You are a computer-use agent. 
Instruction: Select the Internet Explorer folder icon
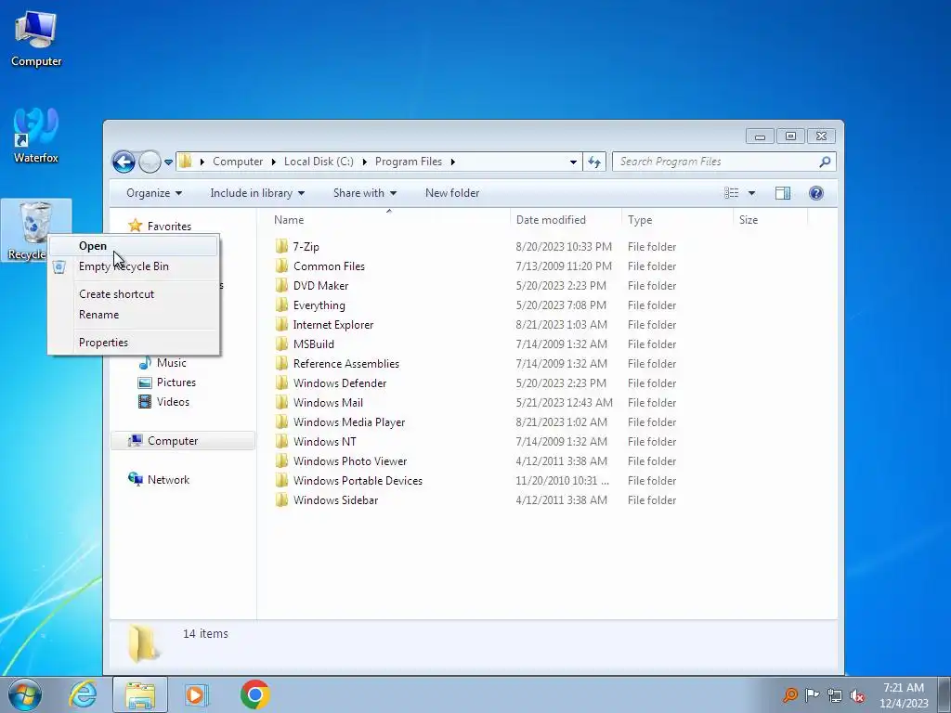(x=281, y=324)
